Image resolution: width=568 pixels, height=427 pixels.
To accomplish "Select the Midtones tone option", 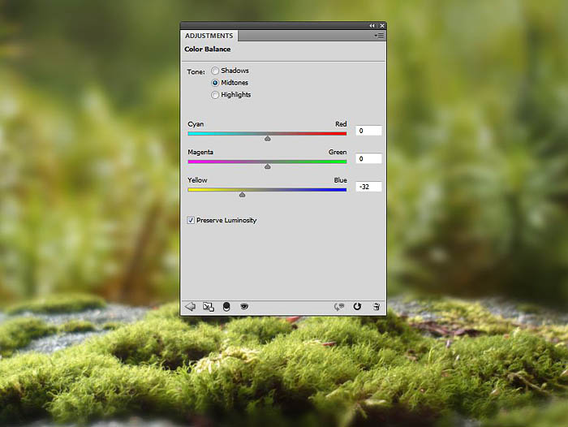I will pos(215,83).
